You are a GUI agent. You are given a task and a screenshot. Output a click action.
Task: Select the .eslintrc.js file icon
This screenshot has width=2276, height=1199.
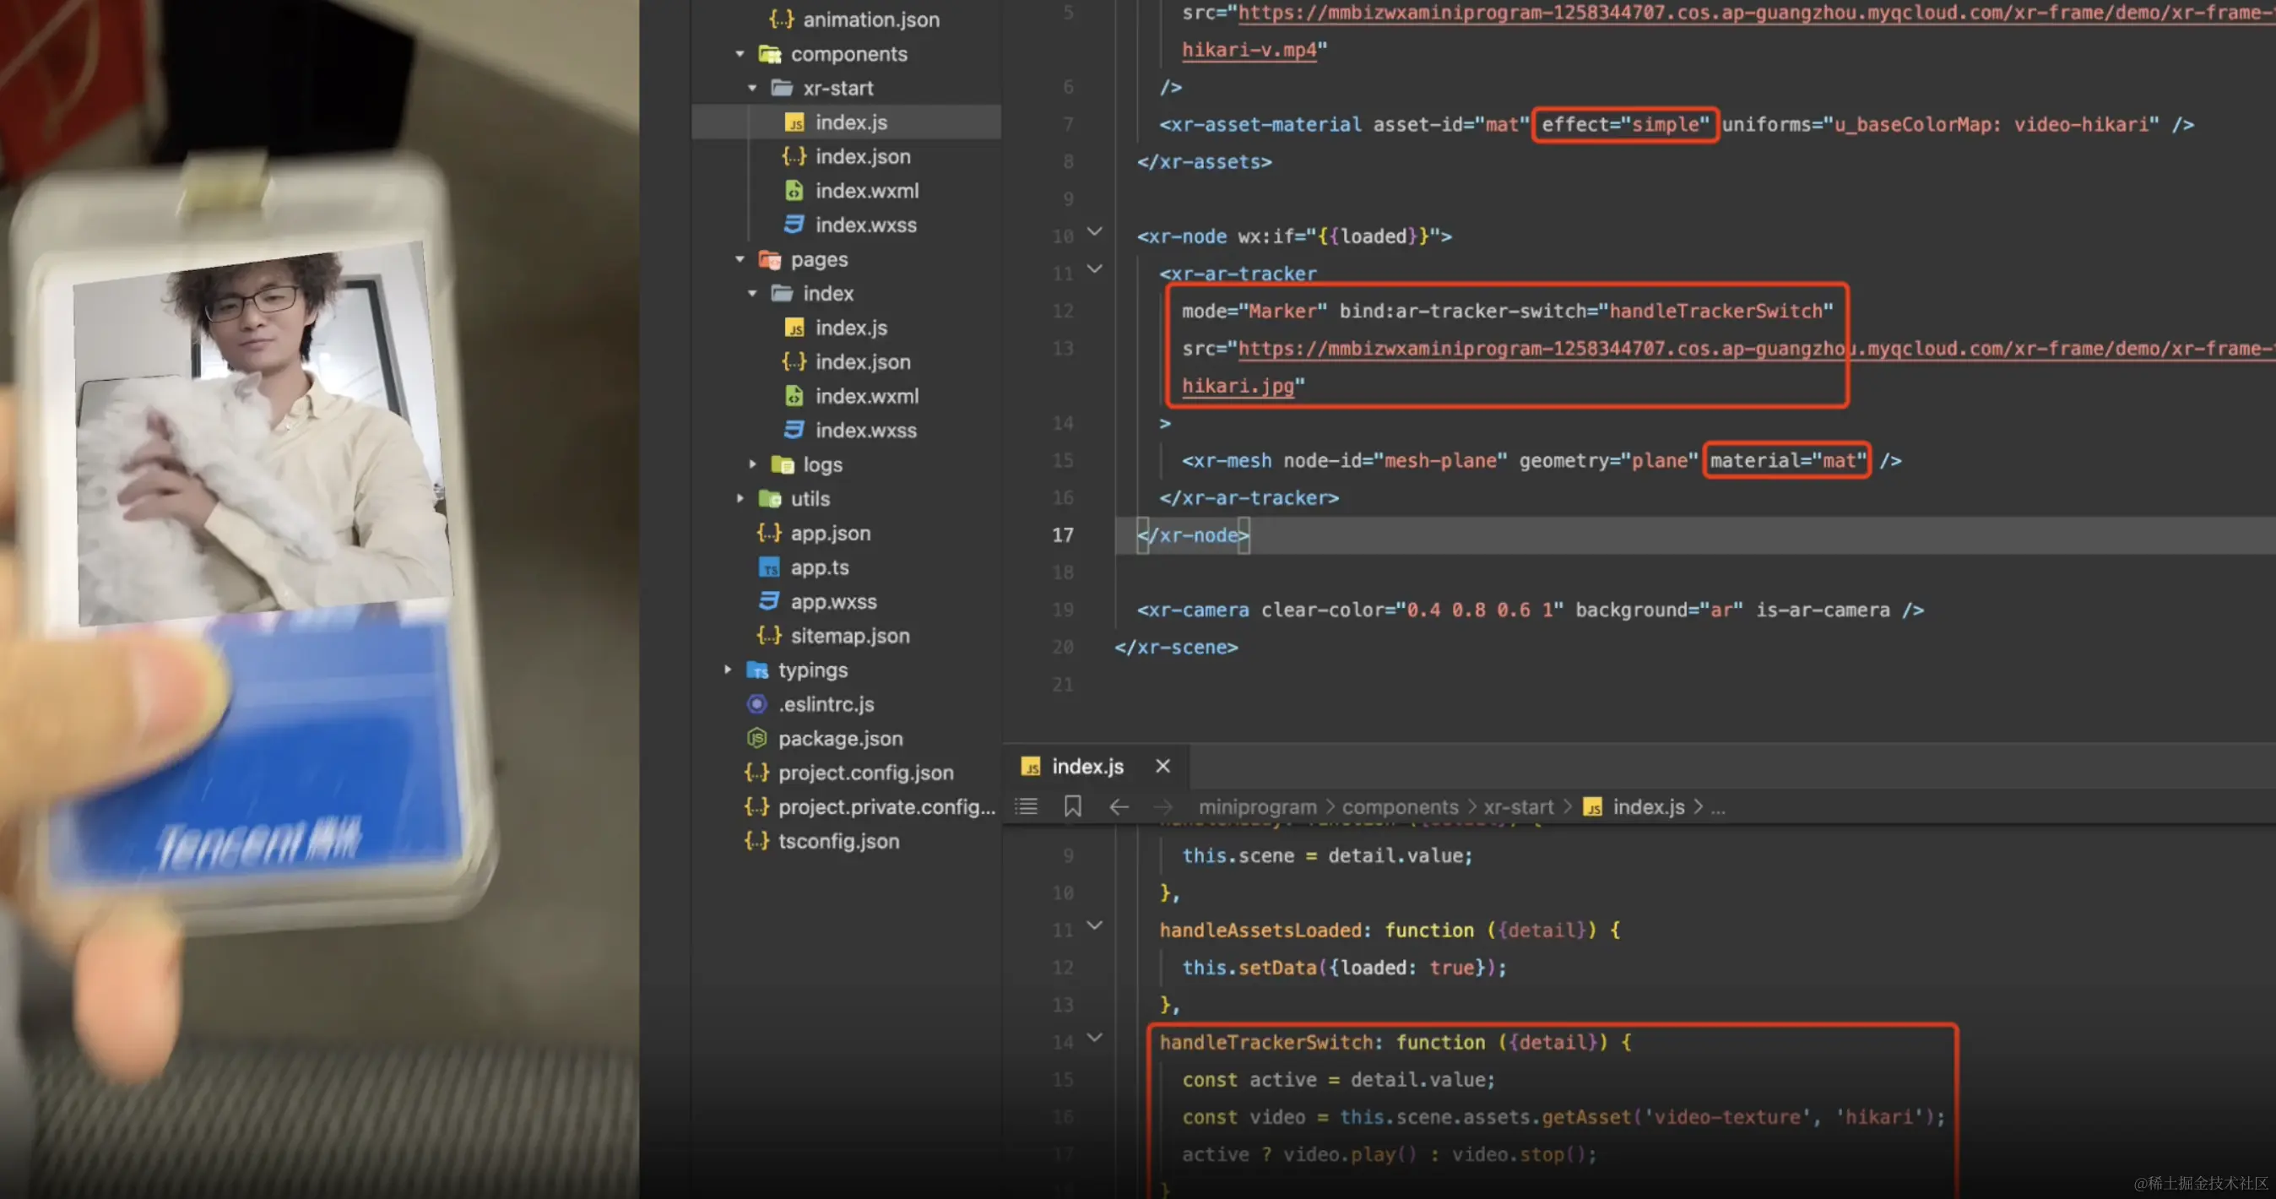click(x=757, y=704)
